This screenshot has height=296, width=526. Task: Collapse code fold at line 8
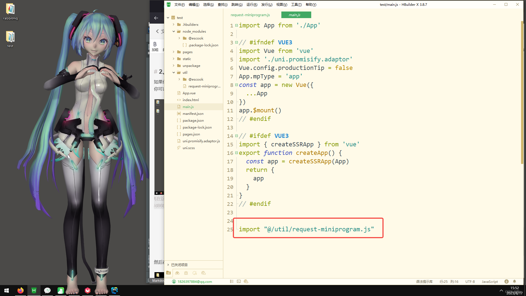[x=236, y=85]
